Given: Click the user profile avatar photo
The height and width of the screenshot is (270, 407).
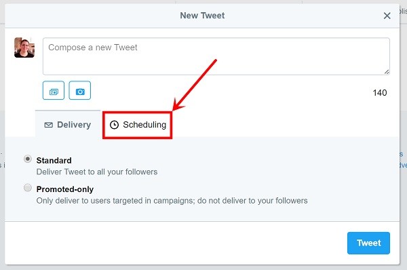Looking at the screenshot, I should (x=24, y=47).
